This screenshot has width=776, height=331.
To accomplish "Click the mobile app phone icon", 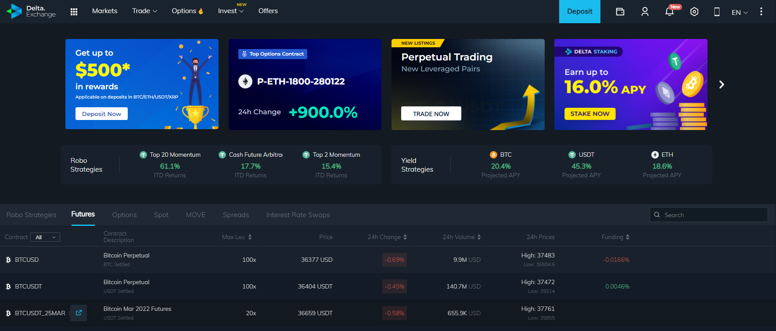I will 717,12.
